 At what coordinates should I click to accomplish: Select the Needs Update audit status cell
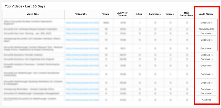tap(206, 29)
